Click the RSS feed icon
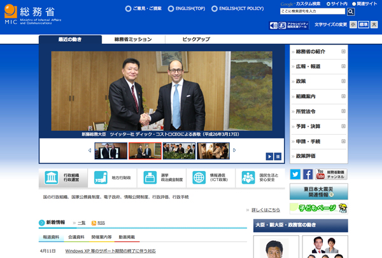 (x=94, y=223)
